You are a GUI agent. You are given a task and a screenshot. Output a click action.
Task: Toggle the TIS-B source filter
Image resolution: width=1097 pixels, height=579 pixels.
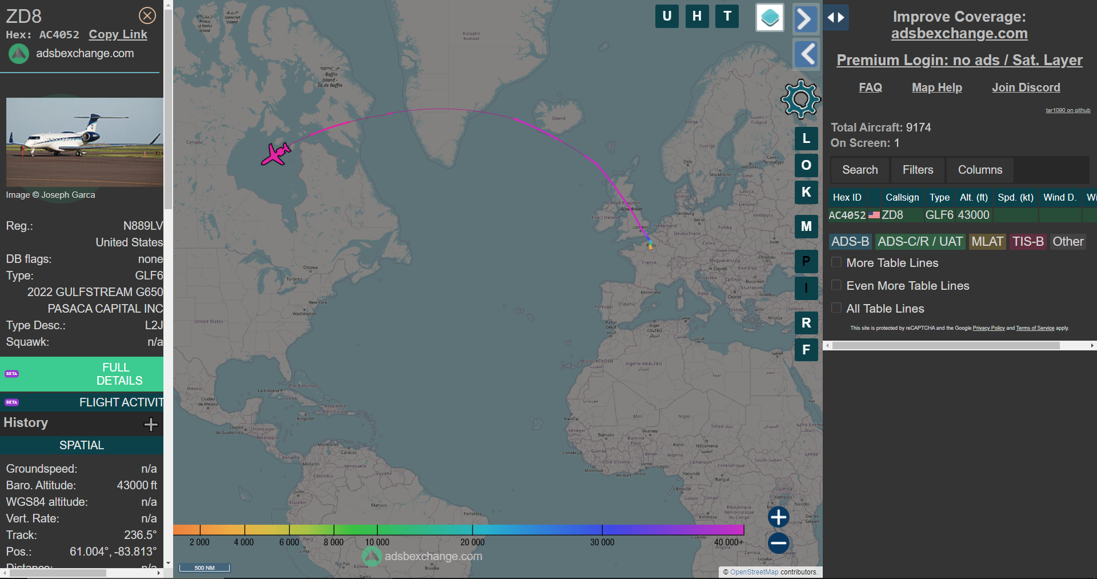pos(1028,242)
